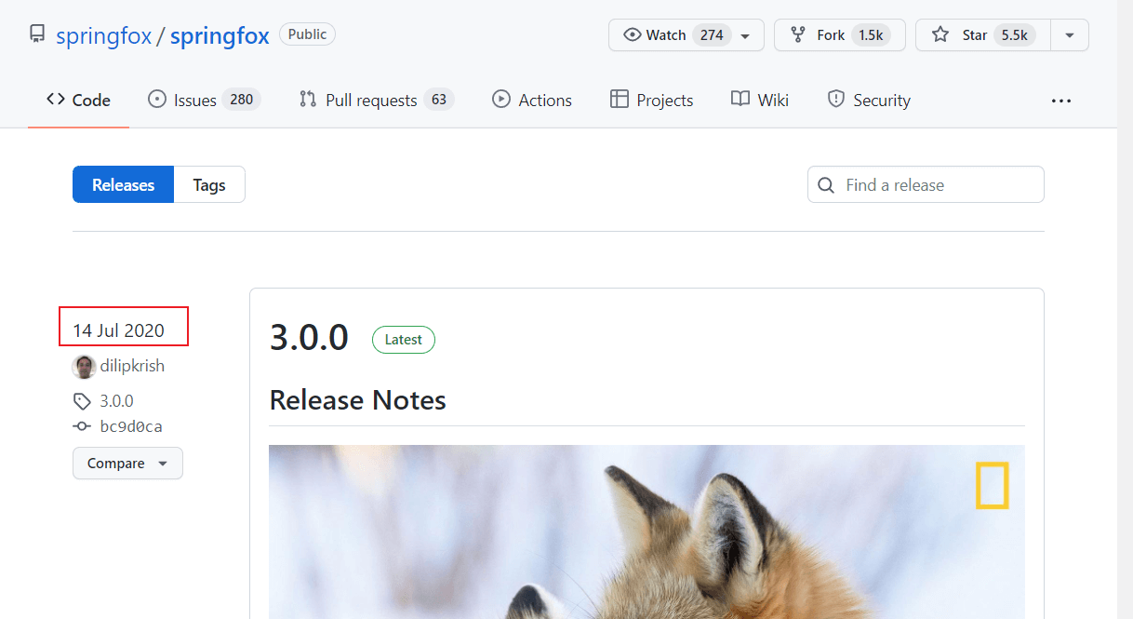This screenshot has height=619, width=1133.
Task: Click the 14 Jul 2020 release date
Action: pyautogui.click(x=118, y=330)
